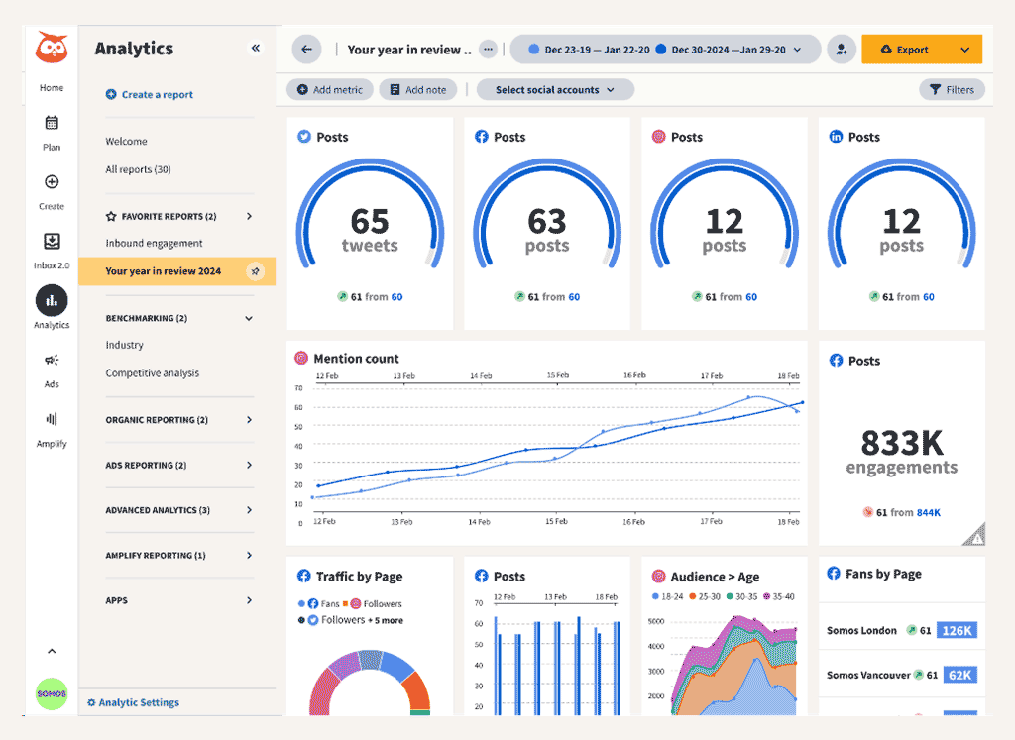Open the Plan calendar icon
Screen dimensions: 1015x740
click(52, 124)
